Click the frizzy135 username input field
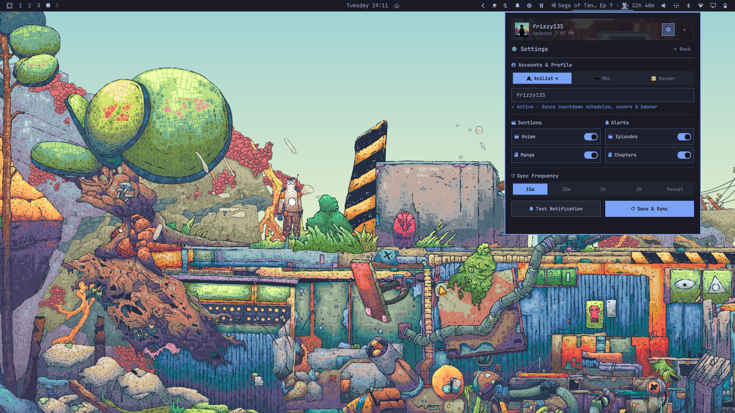This screenshot has width=735, height=413. pyautogui.click(x=603, y=95)
